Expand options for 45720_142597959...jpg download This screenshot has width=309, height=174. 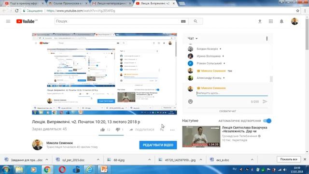[201, 159]
